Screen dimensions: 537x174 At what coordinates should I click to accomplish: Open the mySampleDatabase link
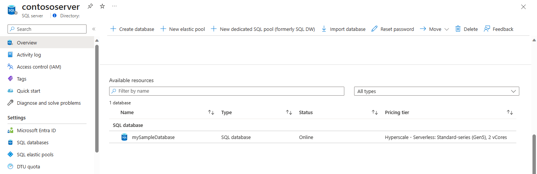[153, 137]
